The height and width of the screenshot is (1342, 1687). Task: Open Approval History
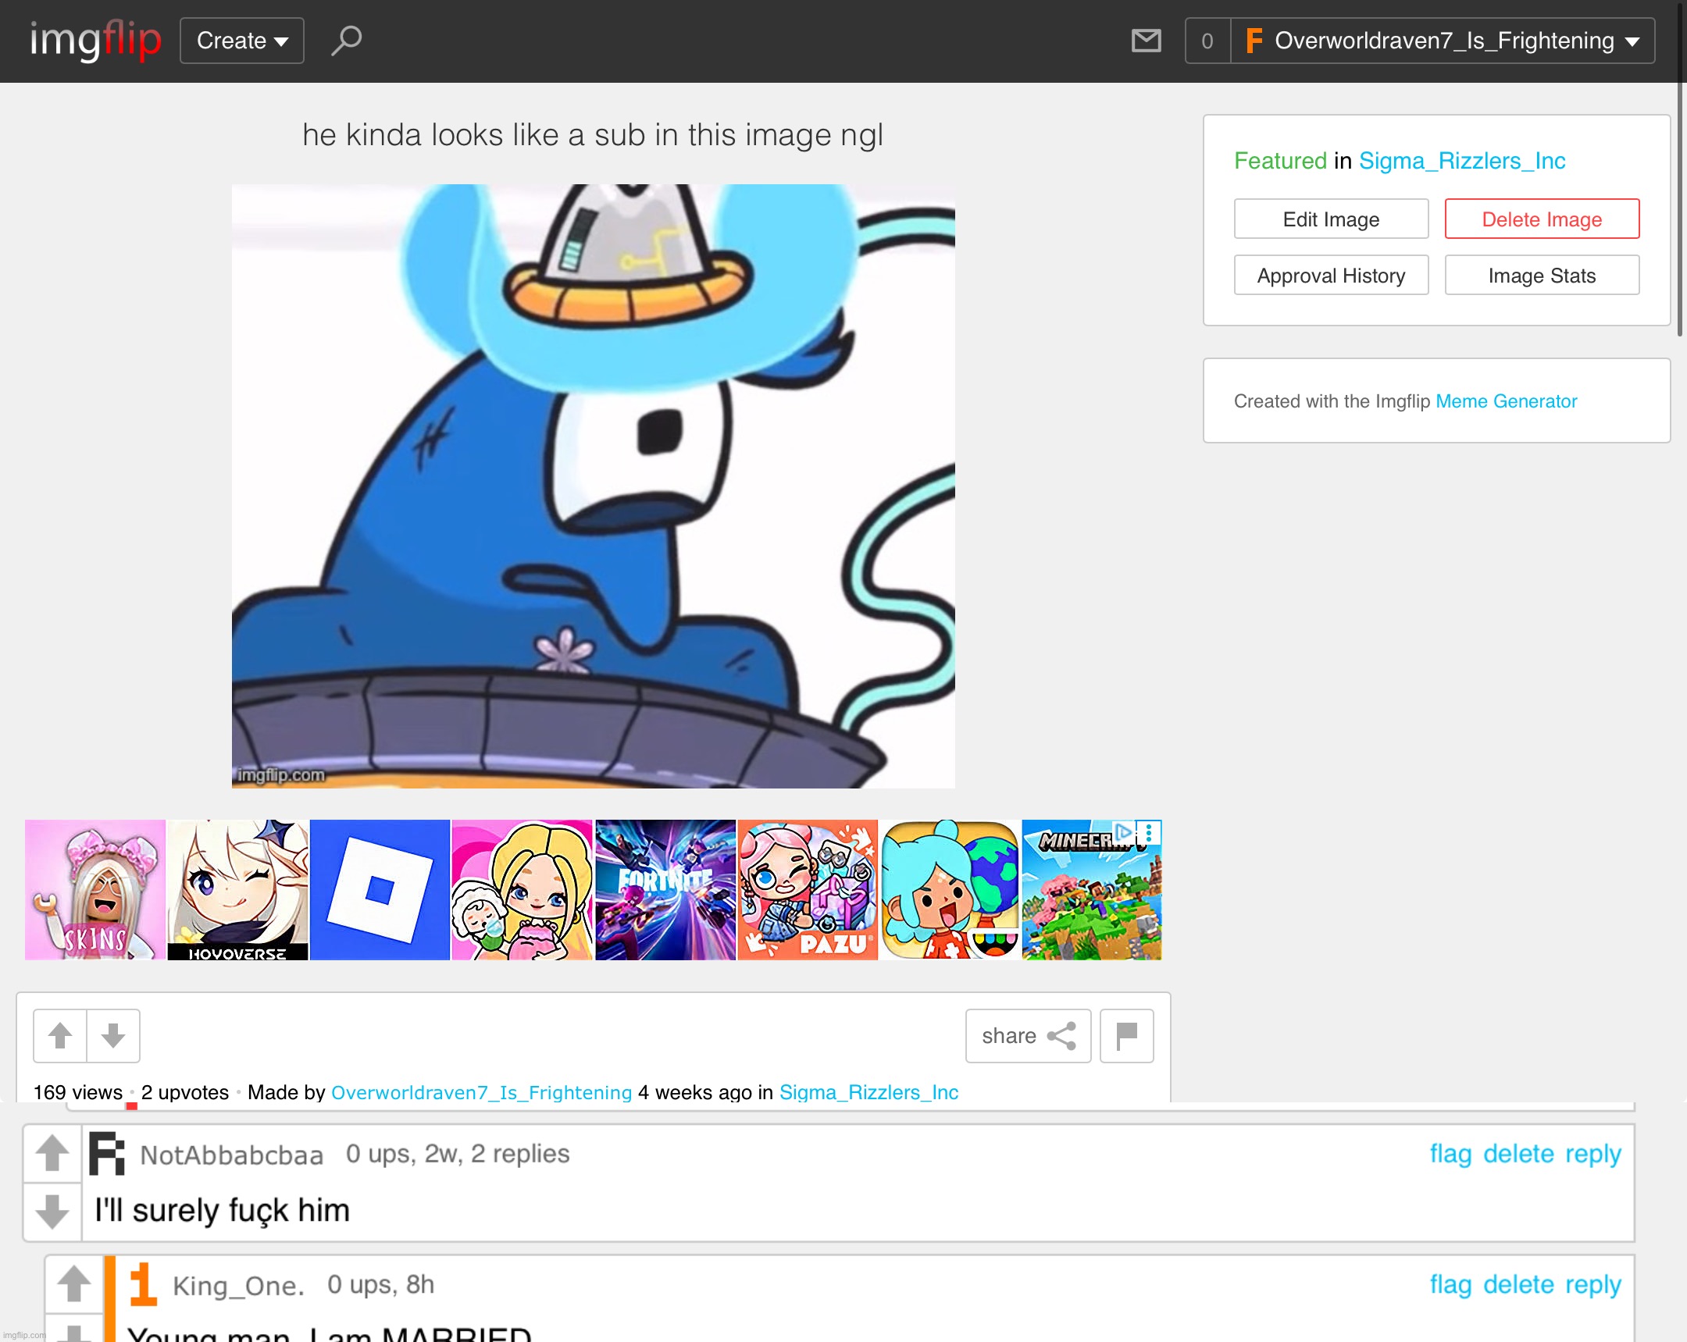coord(1330,276)
